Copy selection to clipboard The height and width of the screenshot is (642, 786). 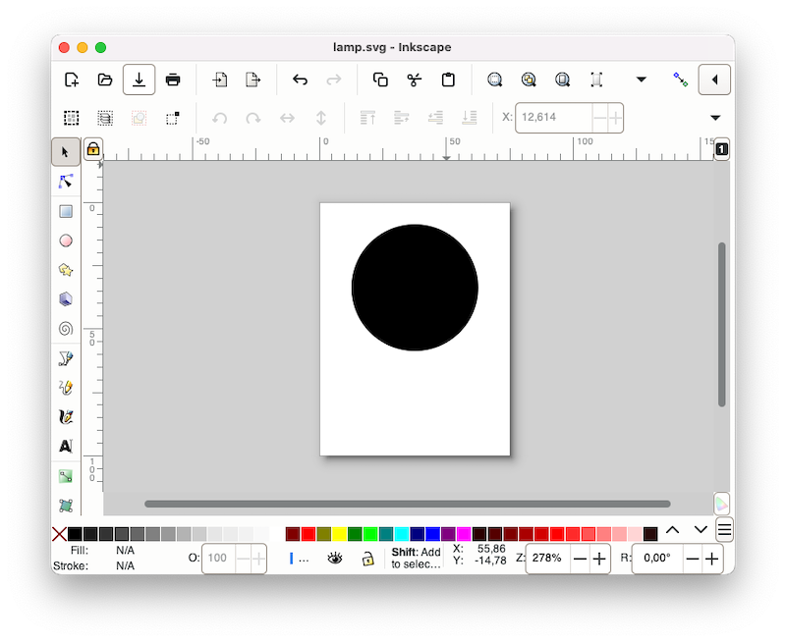coord(380,80)
